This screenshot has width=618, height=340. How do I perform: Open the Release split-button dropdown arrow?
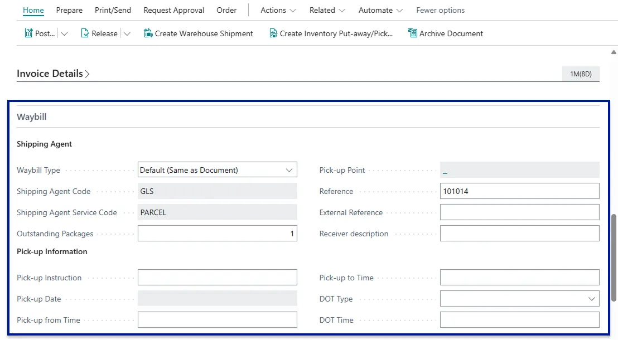click(127, 34)
